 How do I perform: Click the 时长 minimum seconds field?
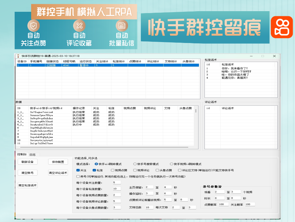coord(220,198)
